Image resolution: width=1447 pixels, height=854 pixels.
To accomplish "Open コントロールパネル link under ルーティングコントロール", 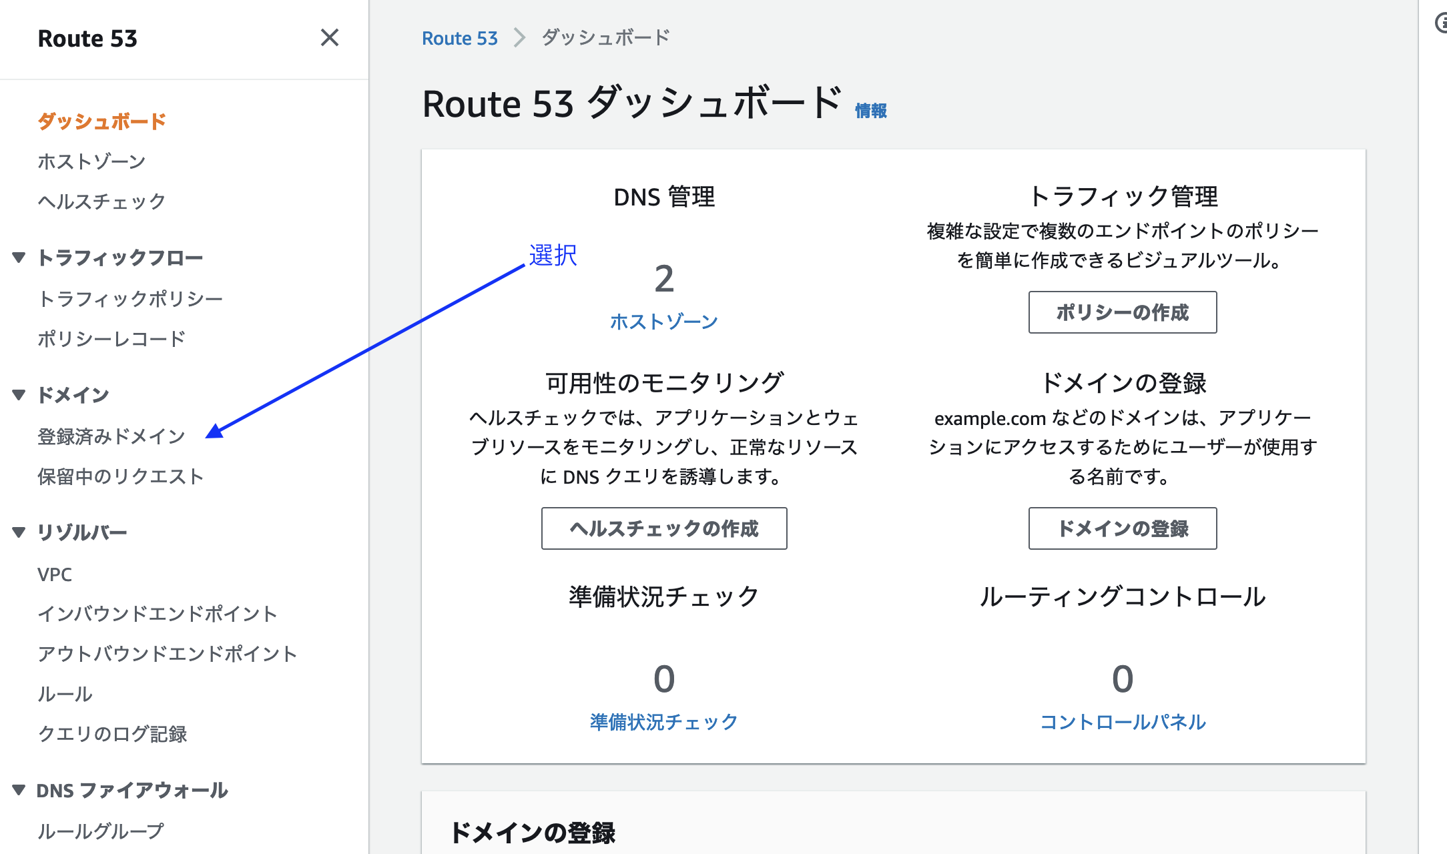I will tap(1124, 721).
